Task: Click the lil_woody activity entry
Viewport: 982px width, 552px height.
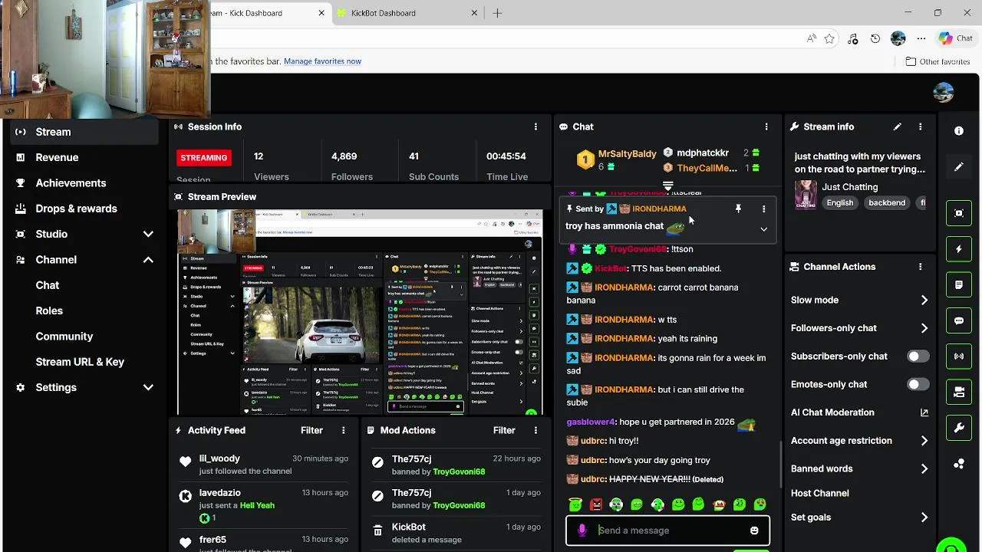Action: (265, 465)
